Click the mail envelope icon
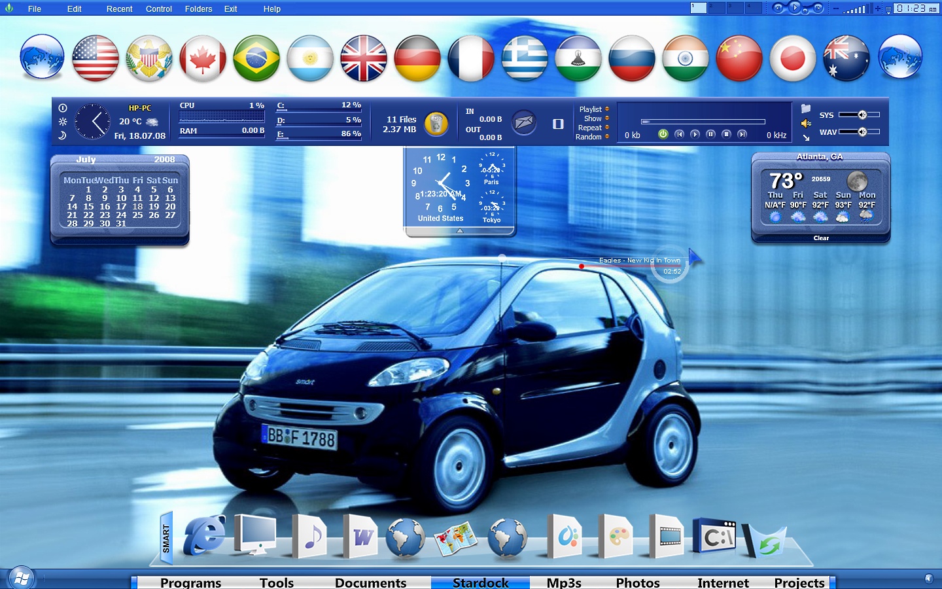 [523, 122]
